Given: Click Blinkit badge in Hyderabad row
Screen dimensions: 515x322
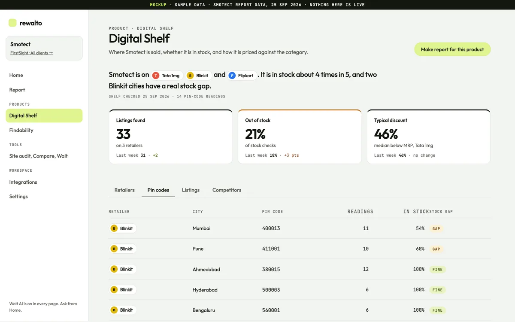Looking at the screenshot, I should tap(123, 290).
